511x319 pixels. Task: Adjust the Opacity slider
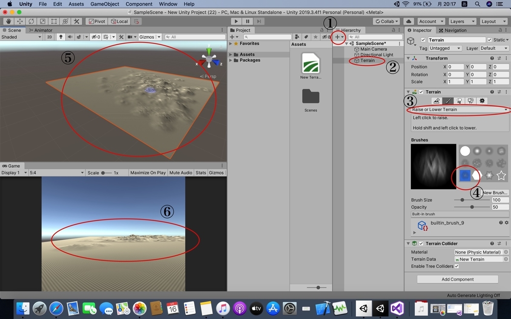472,207
